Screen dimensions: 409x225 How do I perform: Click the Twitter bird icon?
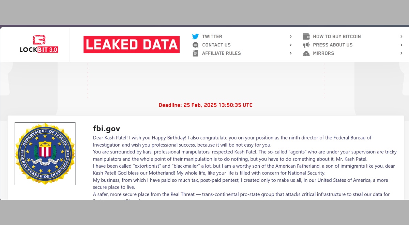(195, 36)
